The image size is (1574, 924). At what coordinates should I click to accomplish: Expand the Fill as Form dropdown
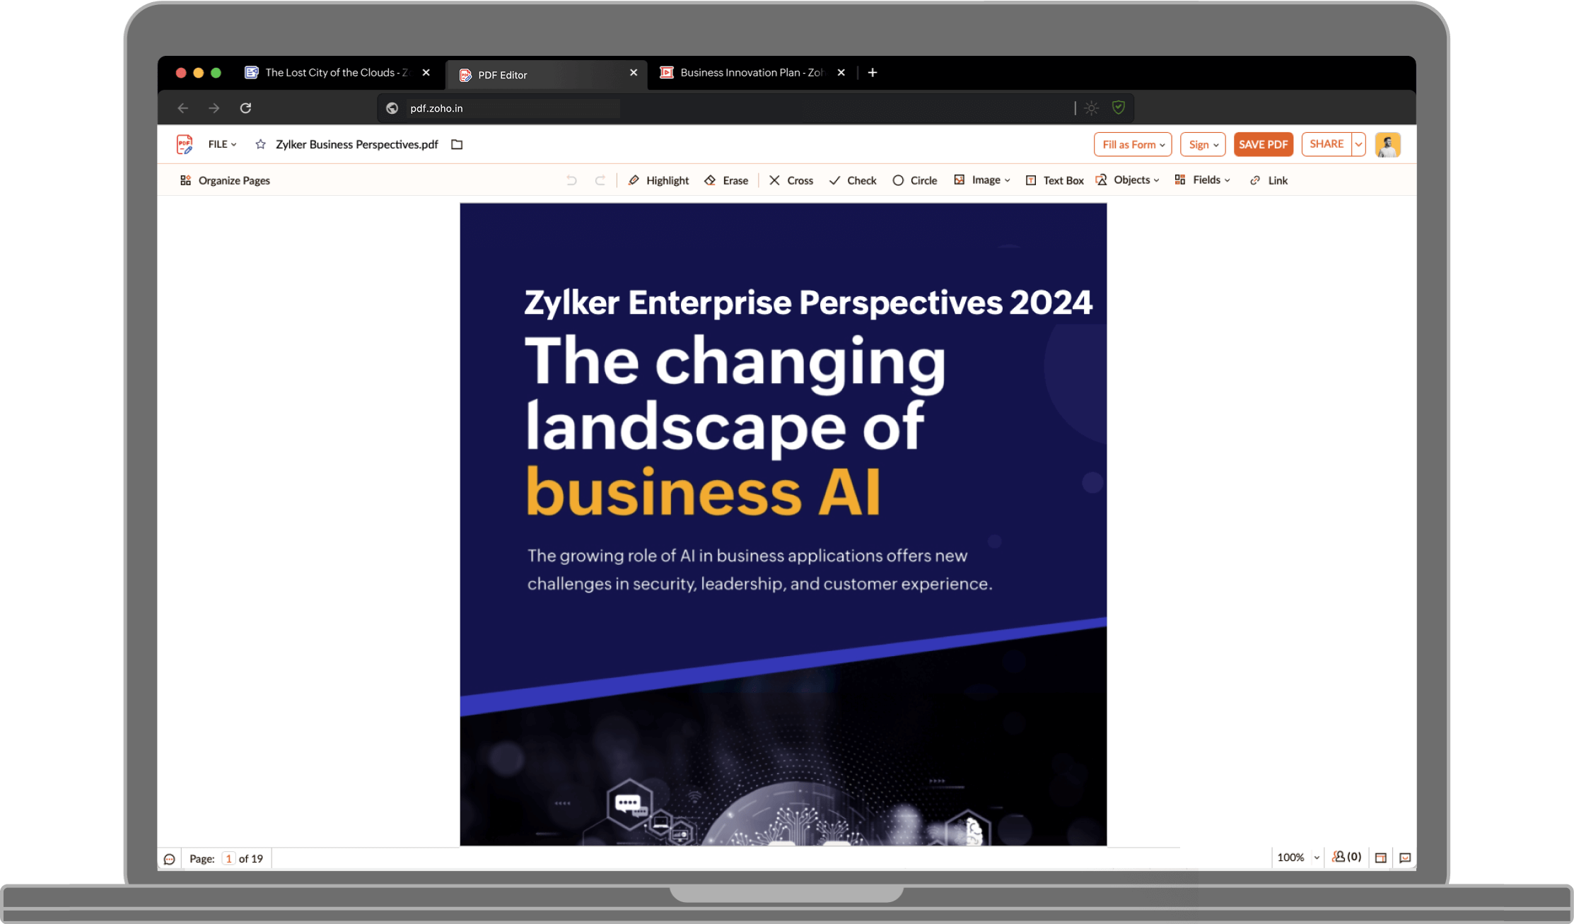(x=1133, y=144)
